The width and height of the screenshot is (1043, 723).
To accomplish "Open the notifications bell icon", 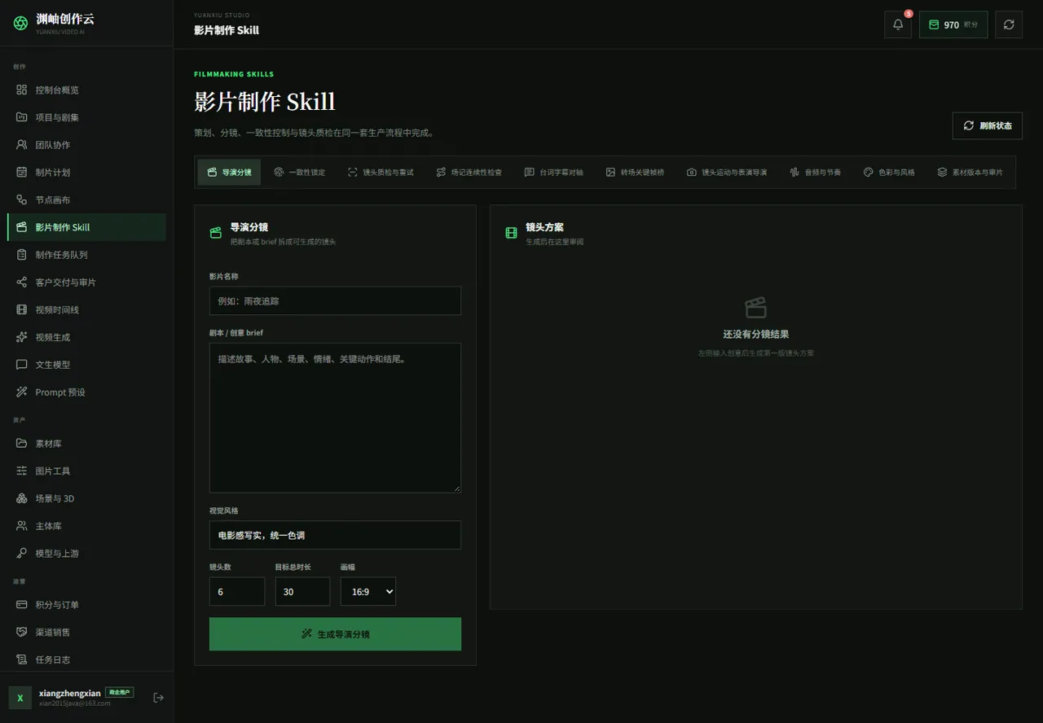I will (898, 24).
